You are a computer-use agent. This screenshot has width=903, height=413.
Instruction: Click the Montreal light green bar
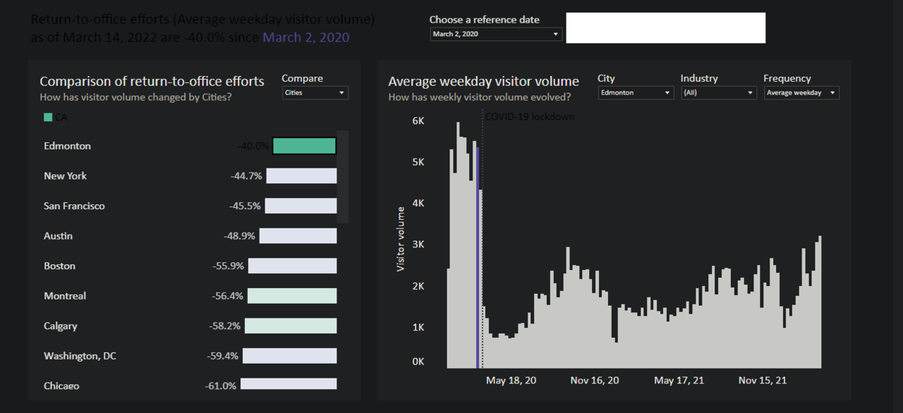pyautogui.click(x=291, y=296)
